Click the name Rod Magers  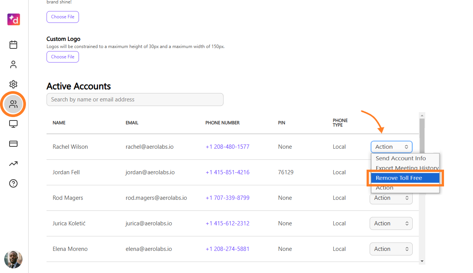(68, 198)
